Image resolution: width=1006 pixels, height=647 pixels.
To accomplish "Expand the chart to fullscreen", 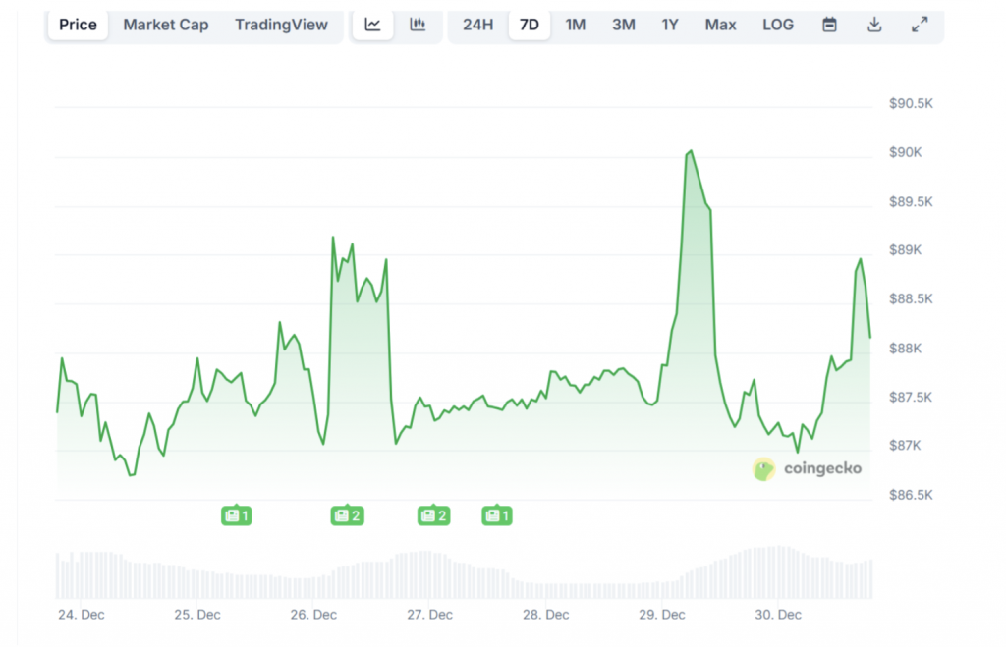I will pos(920,25).
